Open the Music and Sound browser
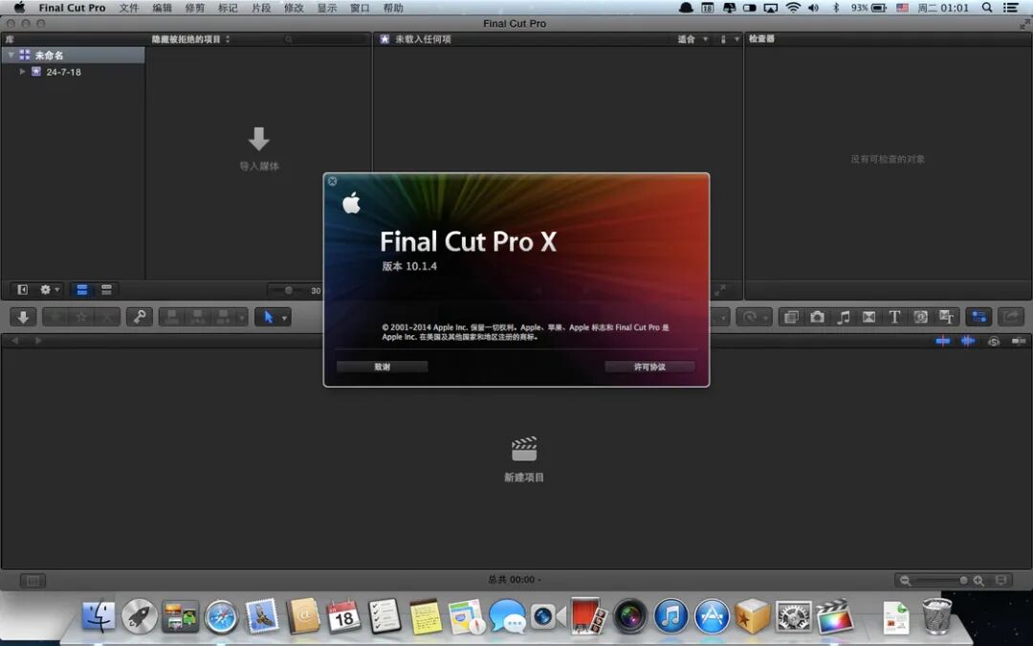Viewport: 1033px width, 646px height. coord(844,317)
